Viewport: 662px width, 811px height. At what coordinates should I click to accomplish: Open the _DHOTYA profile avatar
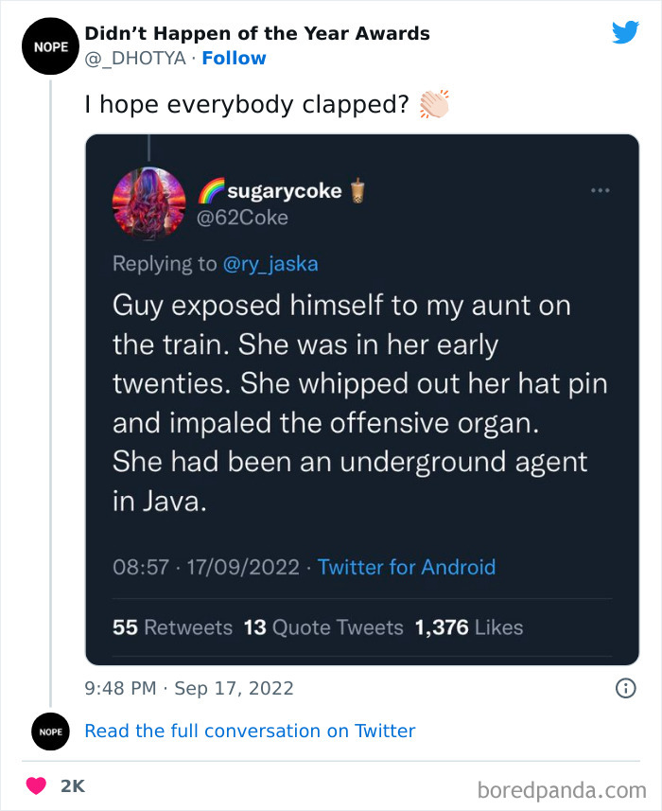click(50, 45)
